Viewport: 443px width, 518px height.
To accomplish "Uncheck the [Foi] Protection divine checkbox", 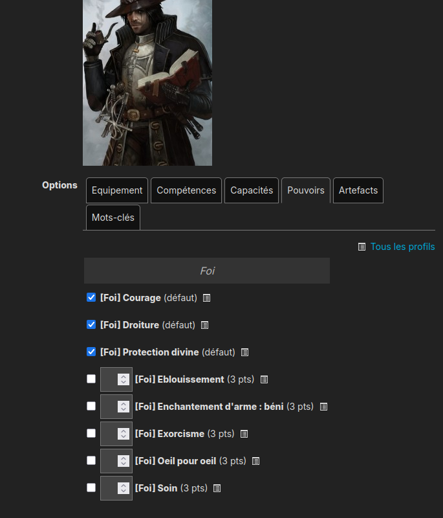I will (x=91, y=352).
